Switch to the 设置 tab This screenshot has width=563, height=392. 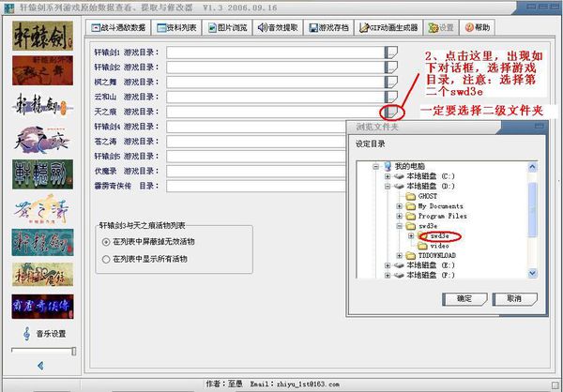pyautogui.click(x=441, y=27)
